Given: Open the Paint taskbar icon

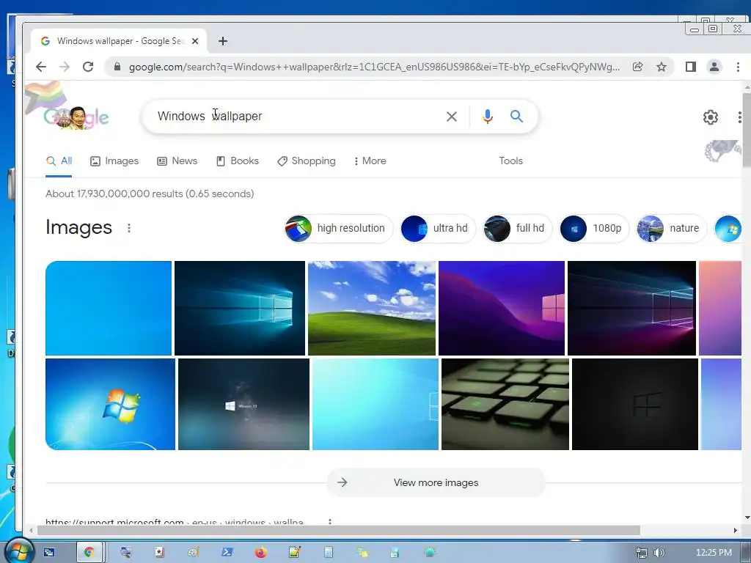Looking at the screenshot, I should 194,553.
